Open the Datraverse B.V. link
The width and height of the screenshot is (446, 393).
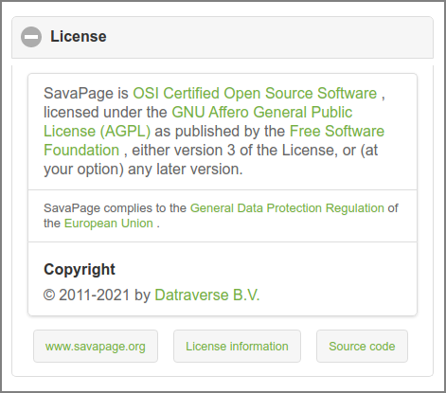tap(207, 295)
